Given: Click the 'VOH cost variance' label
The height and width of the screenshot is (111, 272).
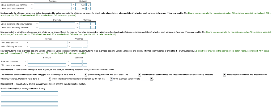Looking at the screenshot, I should click(9, 43).
